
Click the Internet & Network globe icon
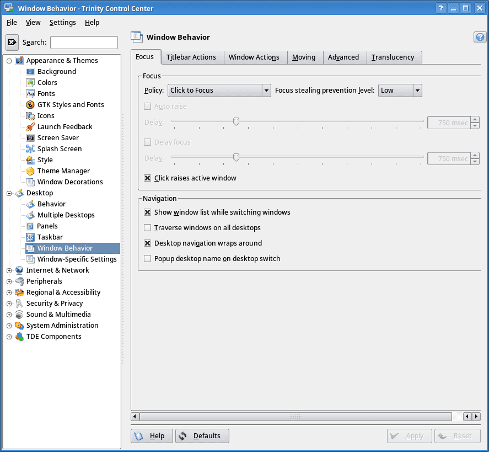tap(19, 270)
